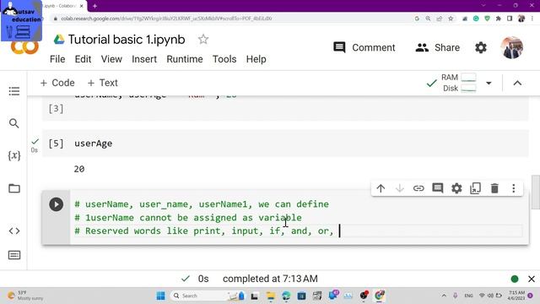Close the Colab browser tab

tap(82, 6)
